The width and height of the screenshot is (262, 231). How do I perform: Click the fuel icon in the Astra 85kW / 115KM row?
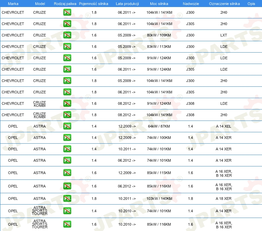pos(67,173)
